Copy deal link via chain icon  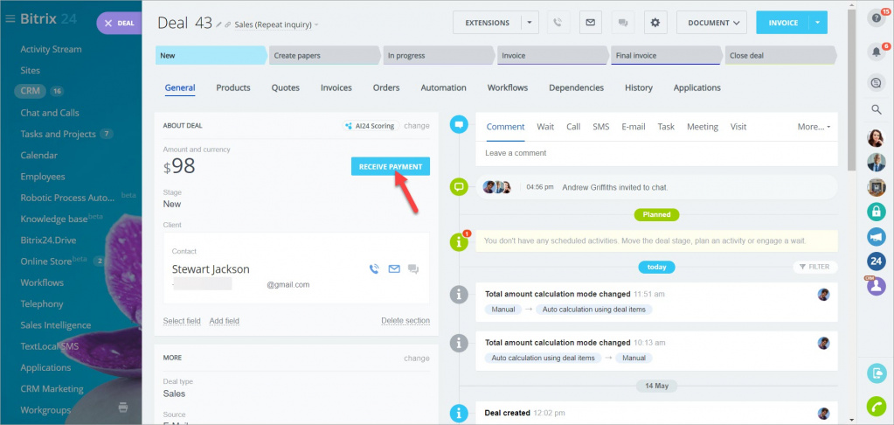click(228, 24)
